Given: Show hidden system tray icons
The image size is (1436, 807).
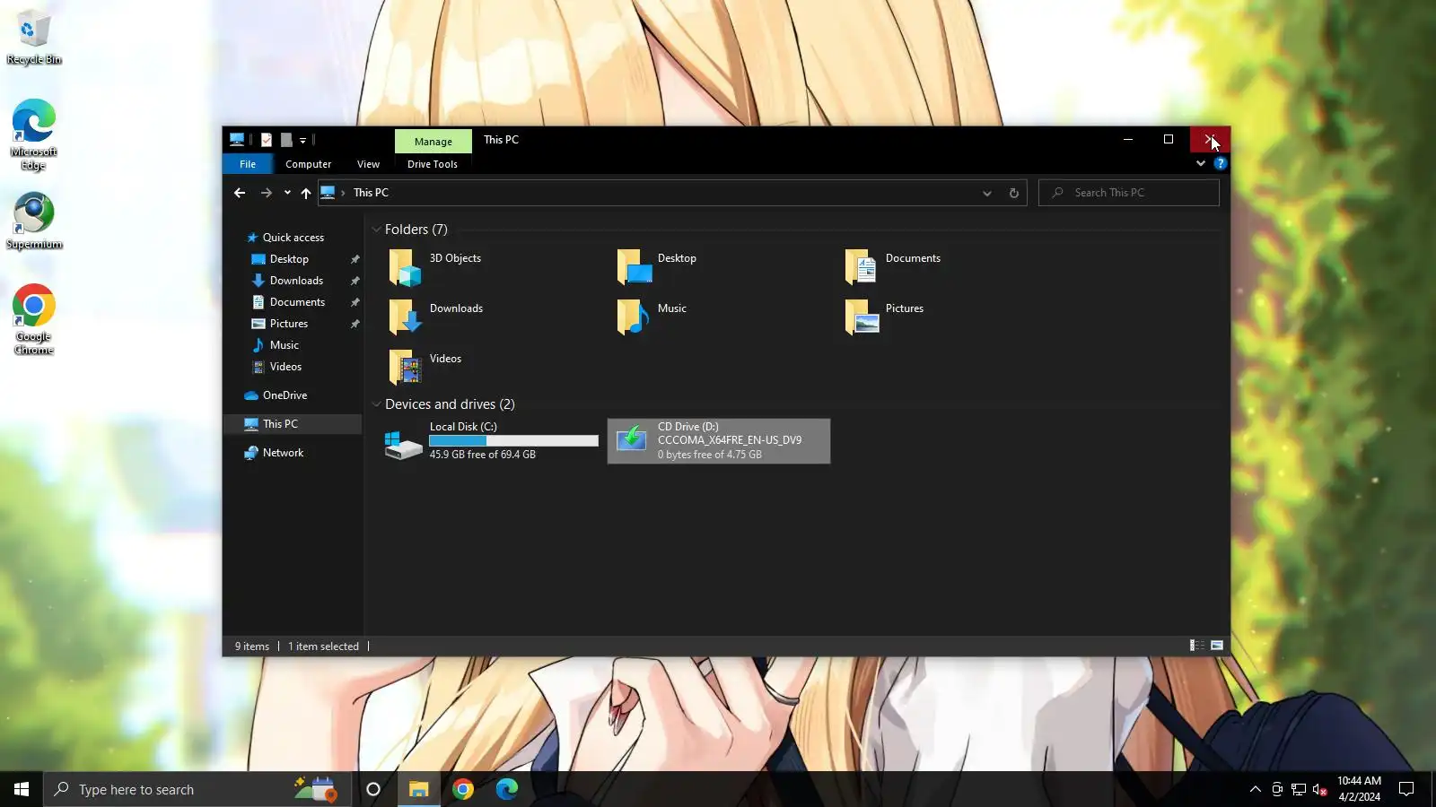Looking at the screenshot, I should click(x=1256, y=790).
